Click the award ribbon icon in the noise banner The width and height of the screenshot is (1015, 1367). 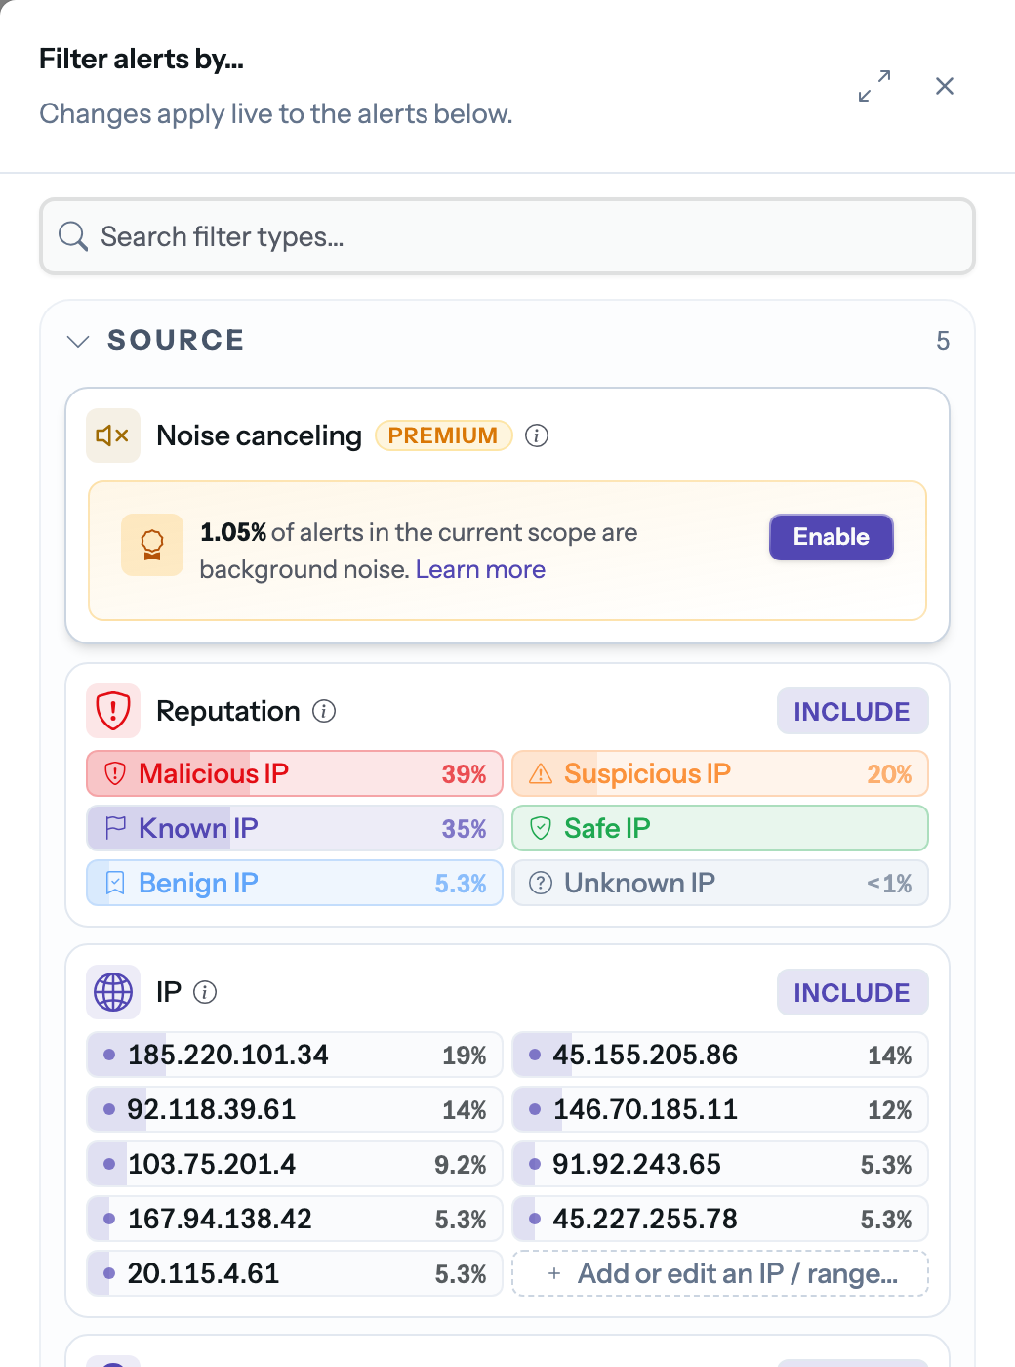pyautogui.click(x=152, y=545)
